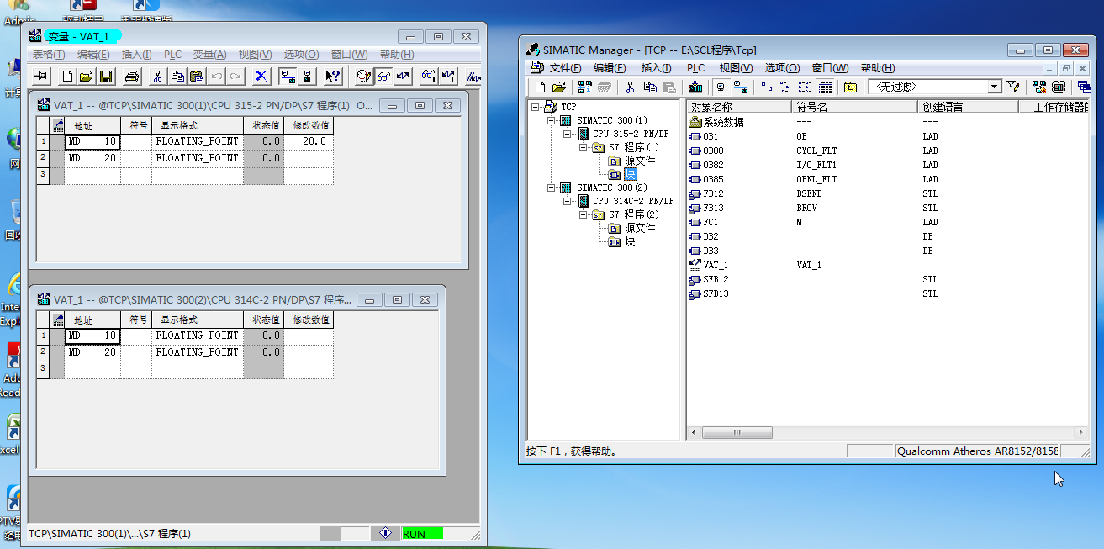
Task: Click New project icon in SIMATIC Manager
Action: pos(540,87)
